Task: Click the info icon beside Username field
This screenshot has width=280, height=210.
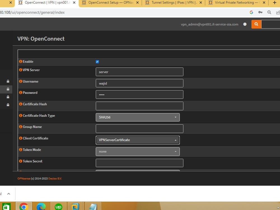Action: [x=20, y=81]
